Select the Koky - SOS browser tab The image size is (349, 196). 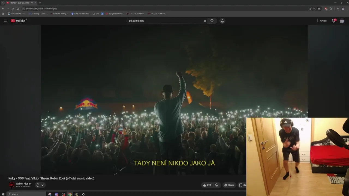click(x=21, y=3)
